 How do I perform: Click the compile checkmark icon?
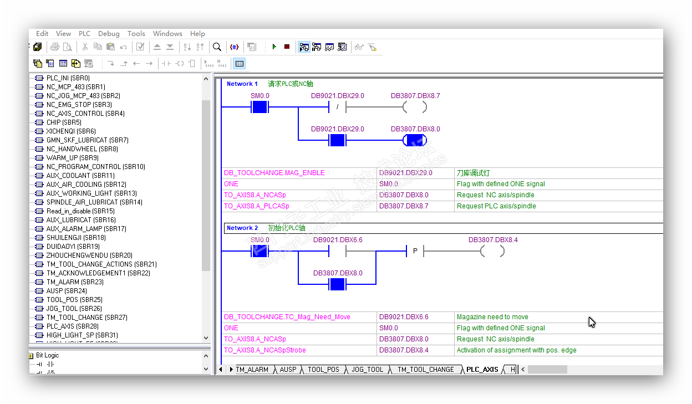click(x=140, y=47)
